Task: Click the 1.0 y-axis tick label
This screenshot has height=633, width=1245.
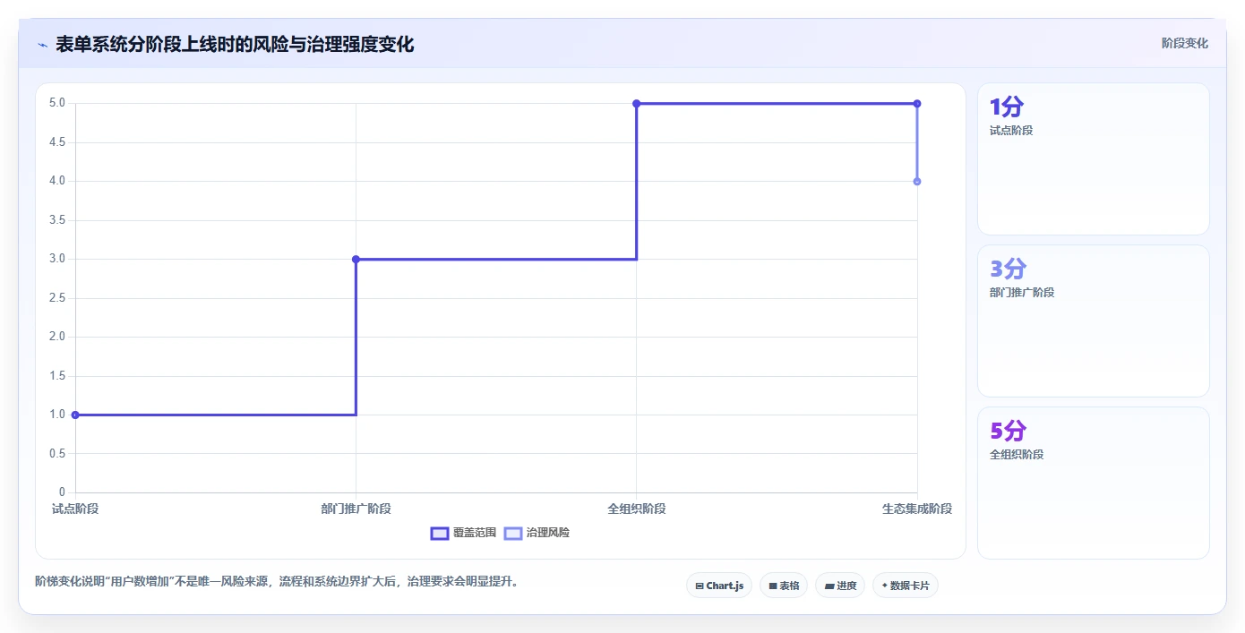Action: tap(57, 415)
